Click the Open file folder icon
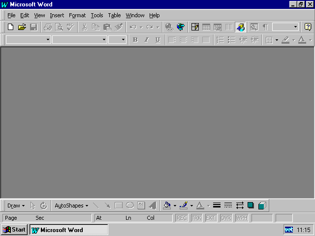 click(x=22, y=27)
